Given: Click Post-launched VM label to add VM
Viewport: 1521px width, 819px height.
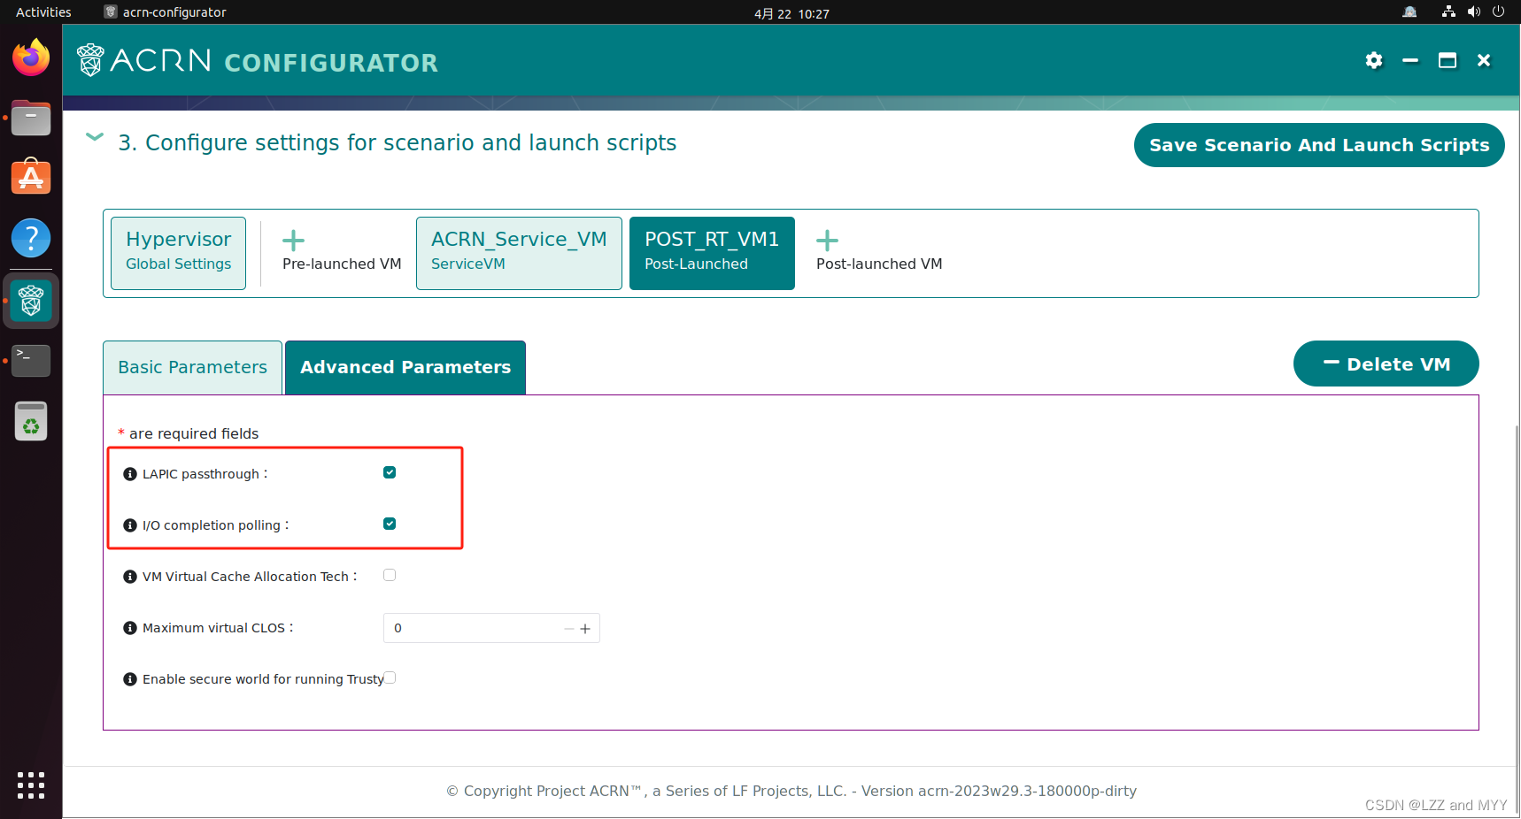Looking at the screenshot, I should coord(879,264).
